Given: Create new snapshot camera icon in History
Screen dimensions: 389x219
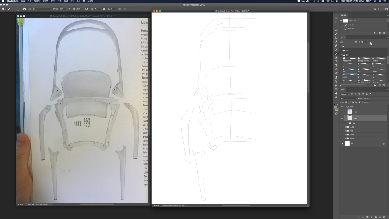Looking at the screenshot, I should pyautogui.click(x=379, y=33).
